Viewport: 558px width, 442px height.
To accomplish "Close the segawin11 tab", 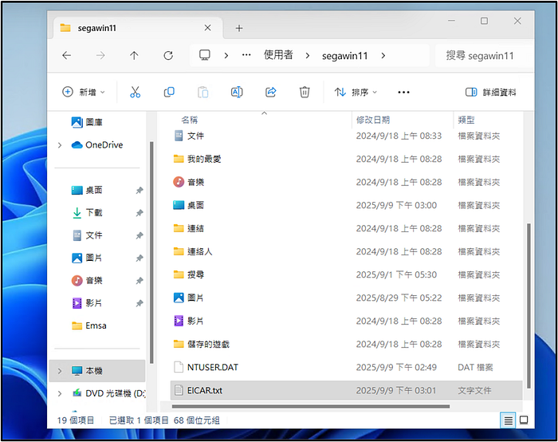I will click(208, 28).
